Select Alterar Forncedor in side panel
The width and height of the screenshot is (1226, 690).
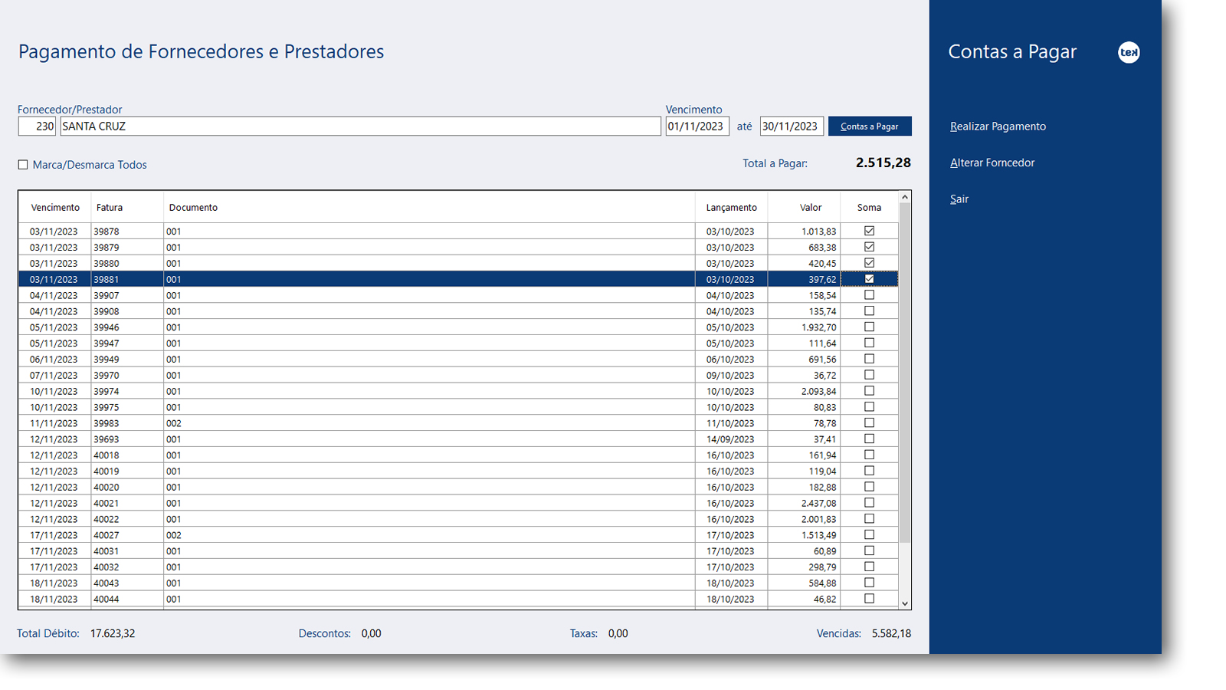point(992,163)
